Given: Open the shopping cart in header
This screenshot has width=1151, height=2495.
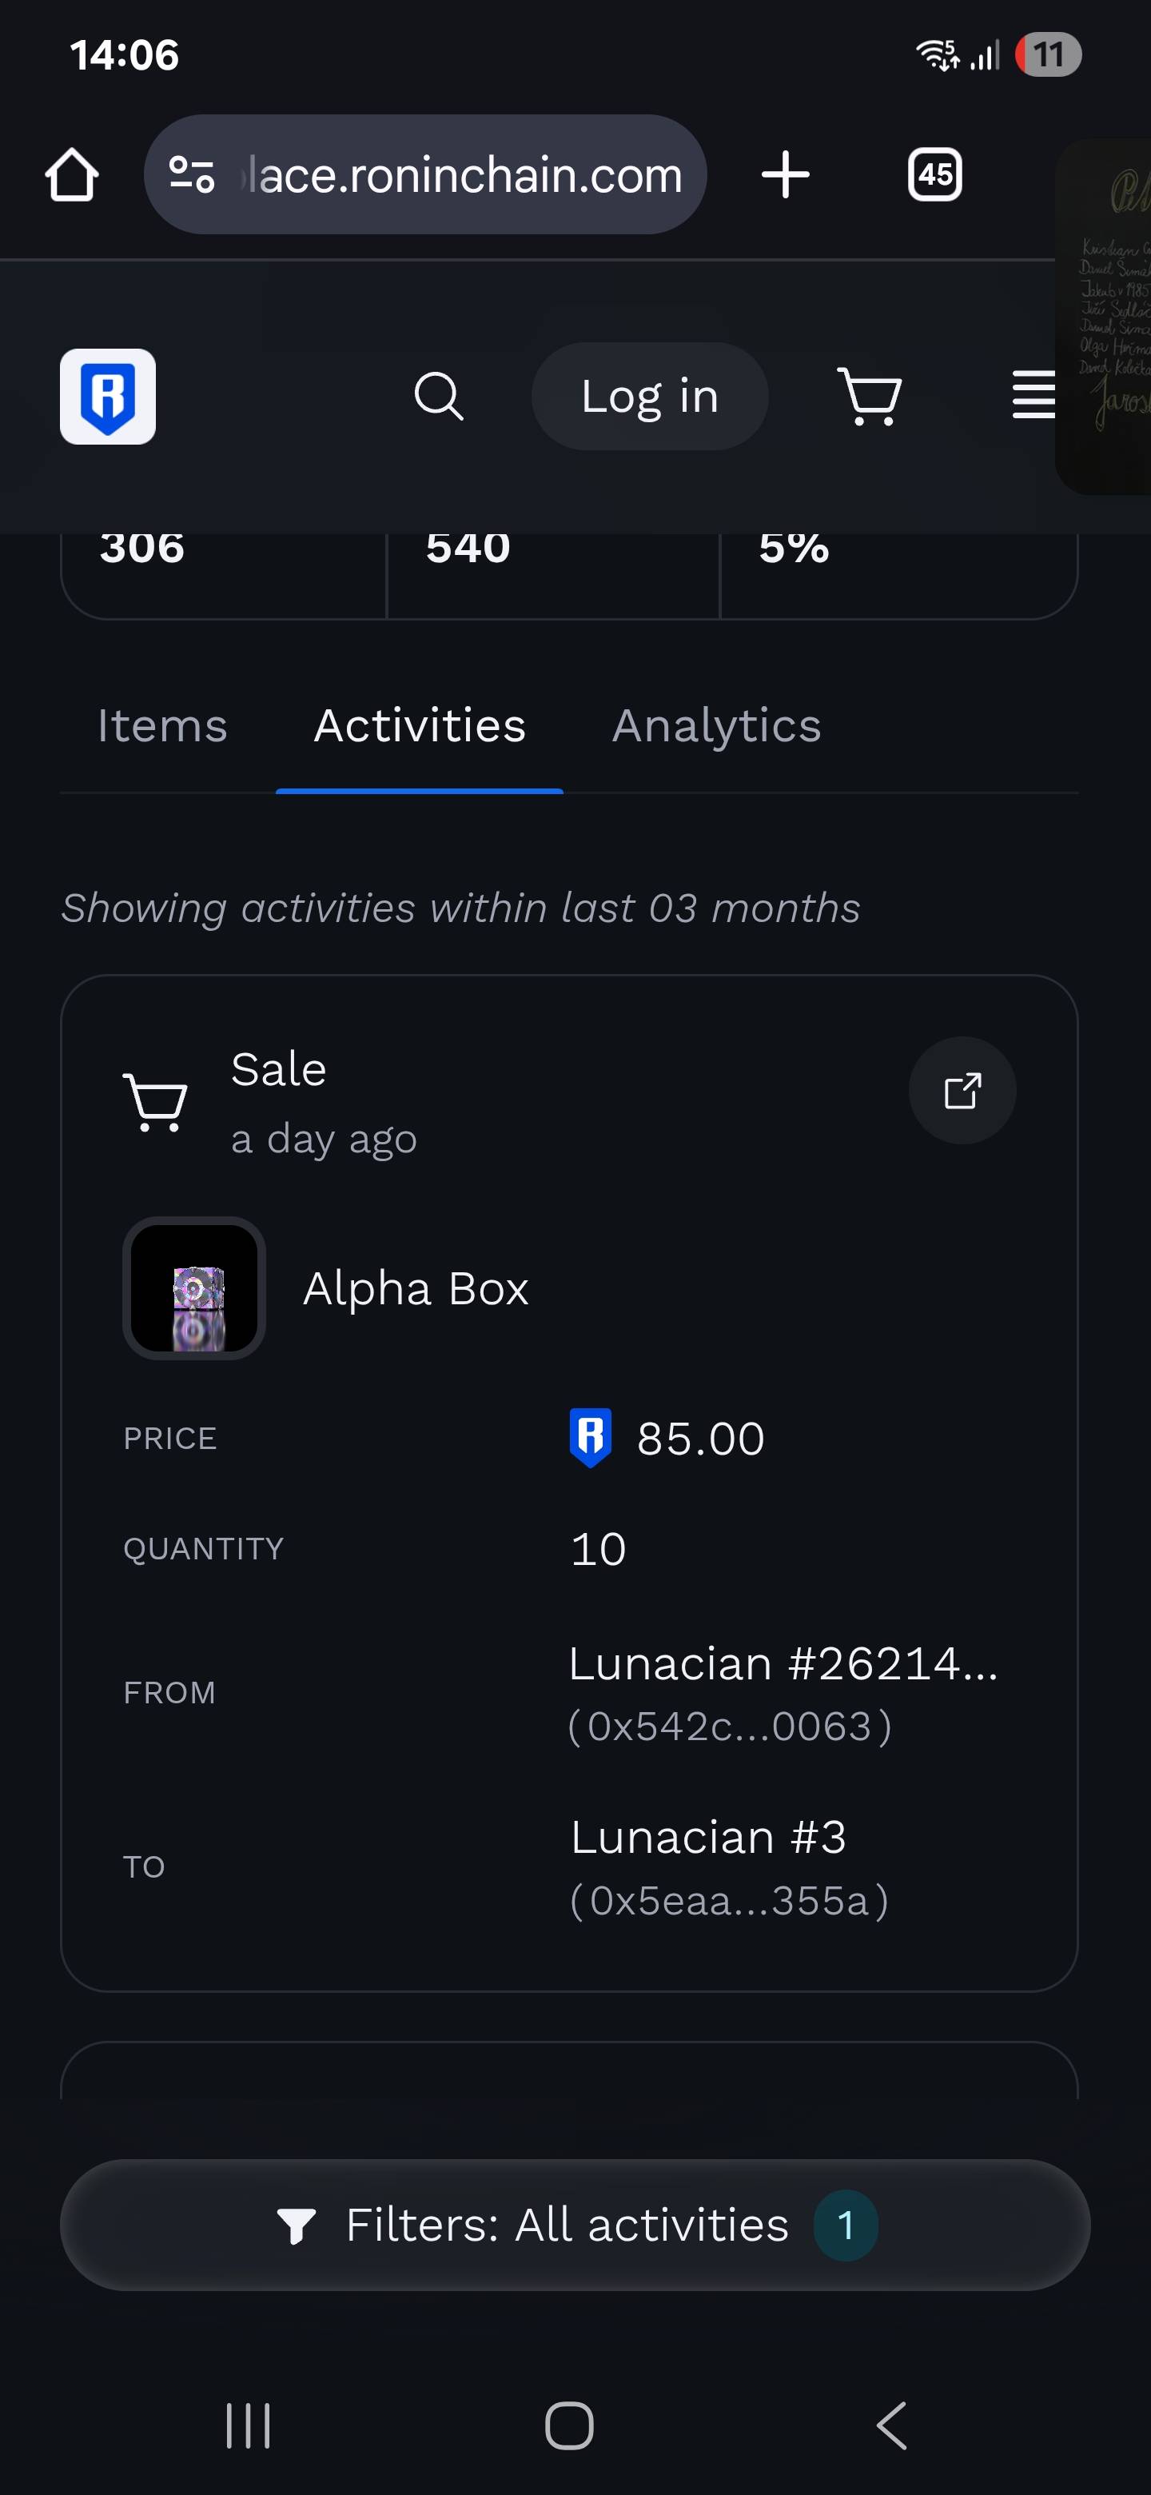Looking at the screenshot, I should pos(870,396).
